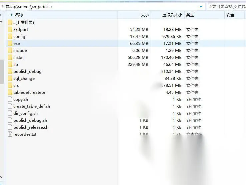Click the '17.31 MB' compressed size
The height and width of the screenshot is (185, 246).
click(x=172, y=43)
